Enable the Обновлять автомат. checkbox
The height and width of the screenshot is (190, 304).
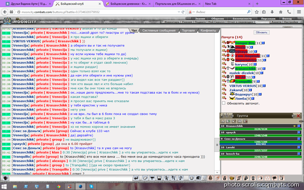point(223,103)
